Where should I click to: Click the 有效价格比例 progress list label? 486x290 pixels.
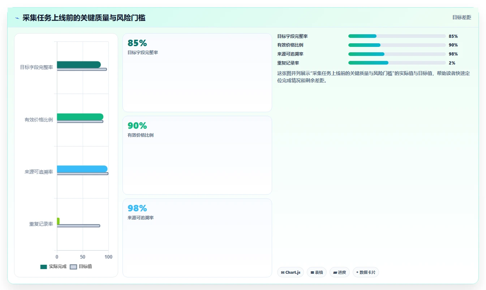290,45
